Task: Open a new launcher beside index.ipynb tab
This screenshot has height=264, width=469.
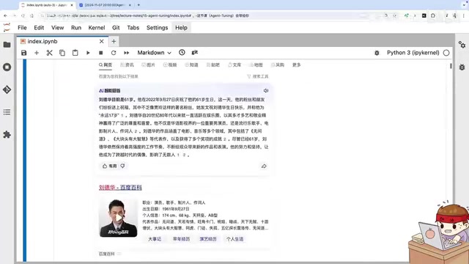Action: point(114,41)
